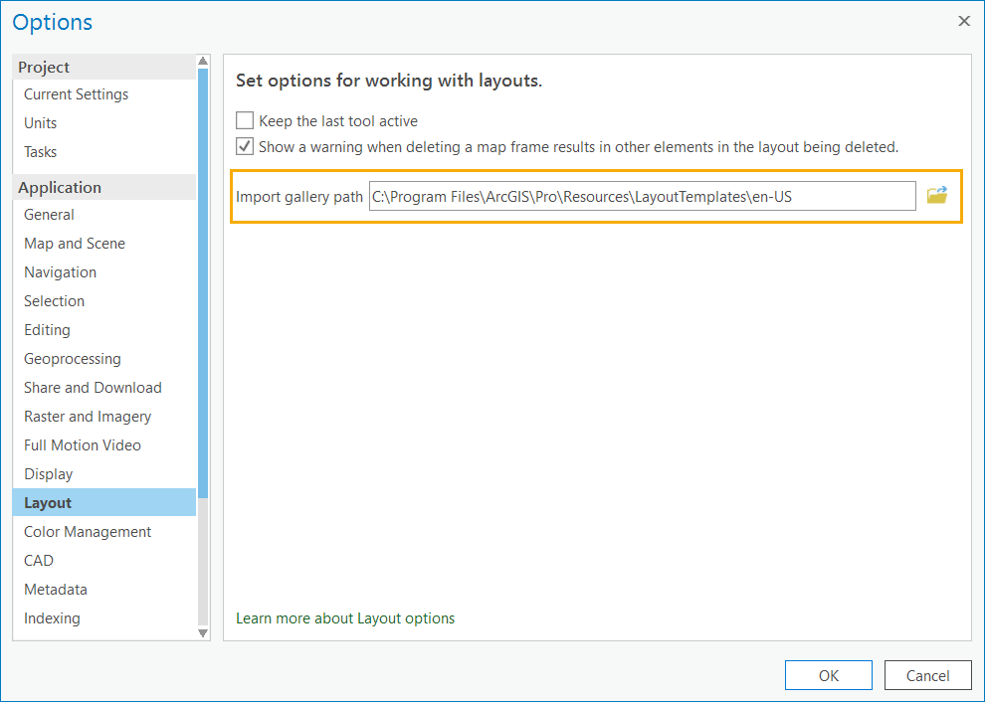Dismiss the dialog with Cancel

[x=927, y=674]
